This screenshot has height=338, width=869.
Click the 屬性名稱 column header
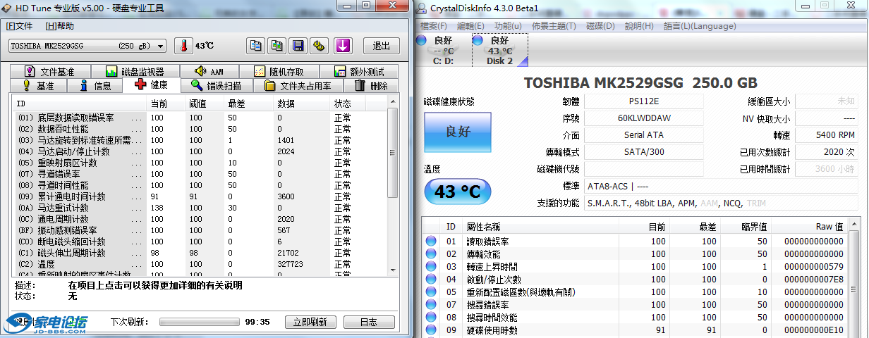pyautogui.click(x=542, y=227)
